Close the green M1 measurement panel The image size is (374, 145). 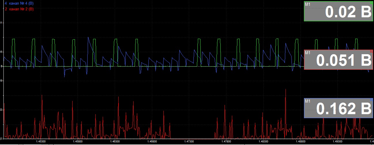point(371,2)
